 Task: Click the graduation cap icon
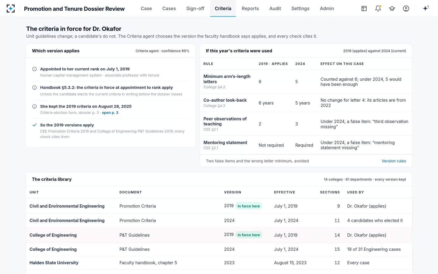click(x=392, y=9)
